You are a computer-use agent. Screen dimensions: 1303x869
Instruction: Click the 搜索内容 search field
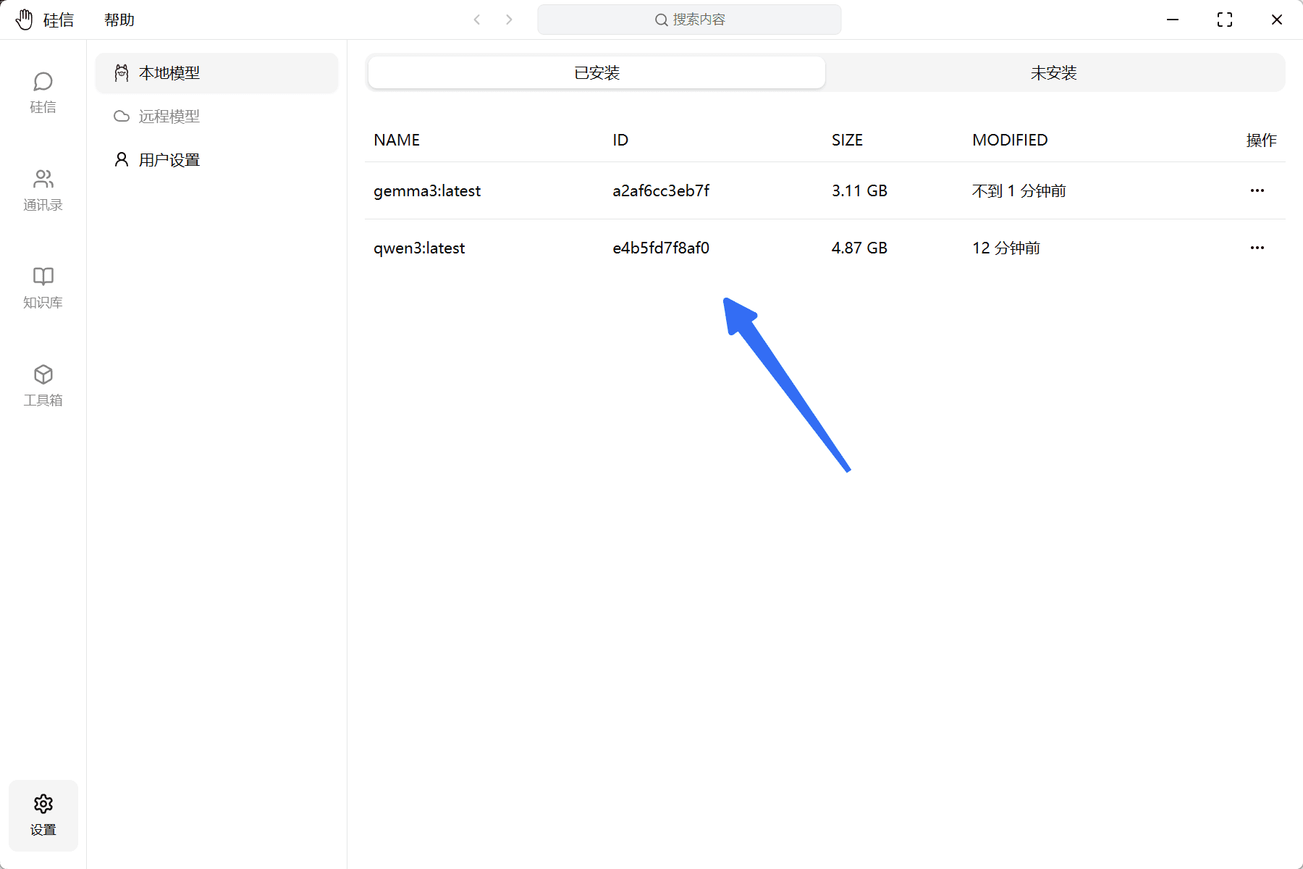(x=689, y=20)
